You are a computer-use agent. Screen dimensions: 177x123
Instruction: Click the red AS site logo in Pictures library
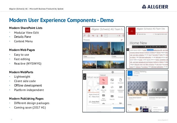[87, 30]
